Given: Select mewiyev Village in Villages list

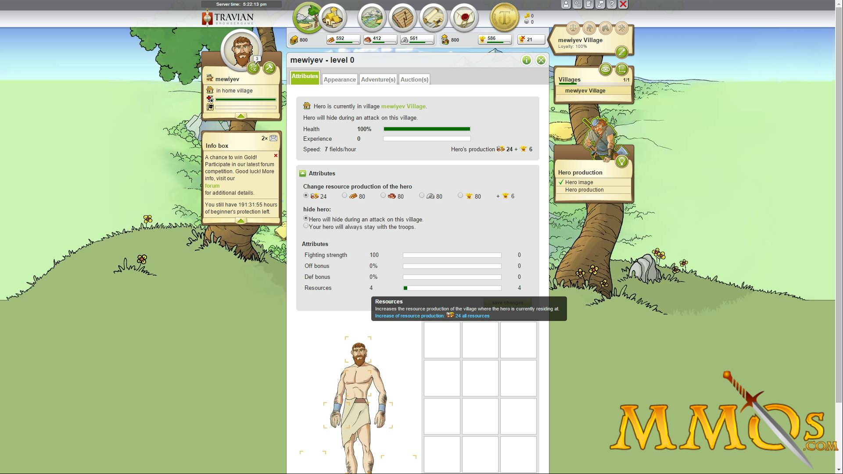Looking at the screenshot, I should 585,91.
